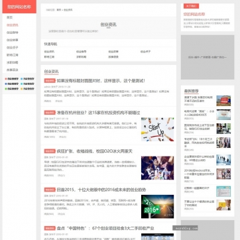This screenshot has height=240, width=240.
Task: Click the yellow card in hand thumbnail
Action: pyautogui.click(x=223, y=205)
